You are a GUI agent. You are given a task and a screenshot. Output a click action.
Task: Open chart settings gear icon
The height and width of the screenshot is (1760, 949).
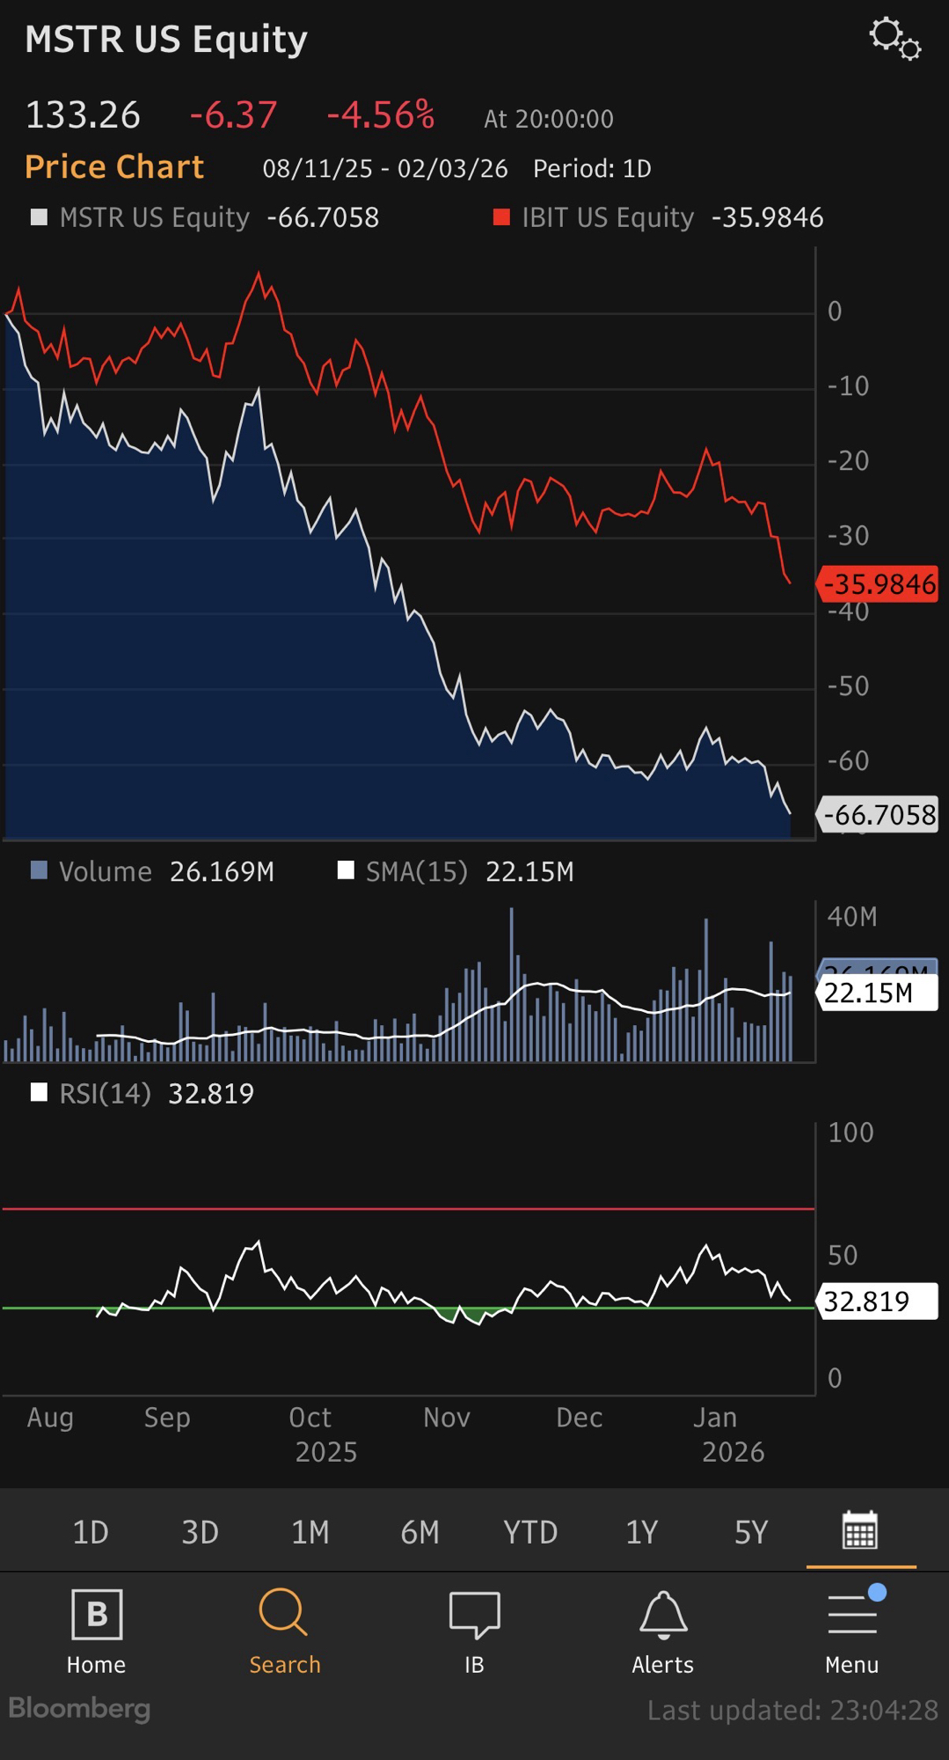894,39
